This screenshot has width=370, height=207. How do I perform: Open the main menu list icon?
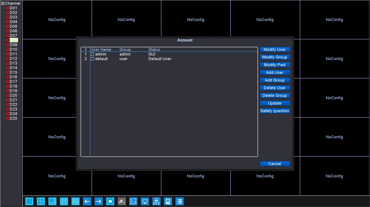(x=179, y=201)
